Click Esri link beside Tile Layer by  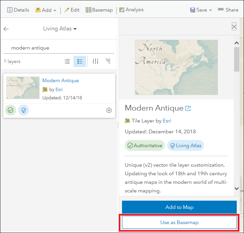pos(167,121)
